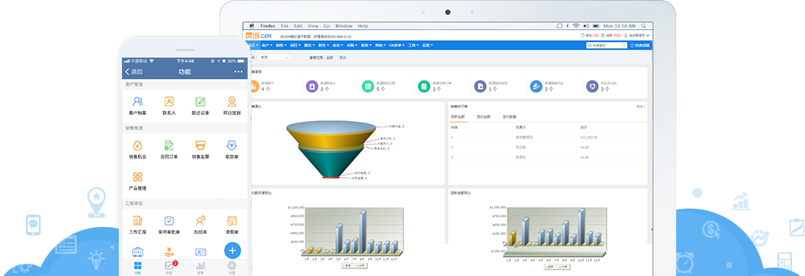This screenshot has height=276, width=805.
Task: Open the 设置 dropdown in CRM navigation
Action: (x=428, y=45)
